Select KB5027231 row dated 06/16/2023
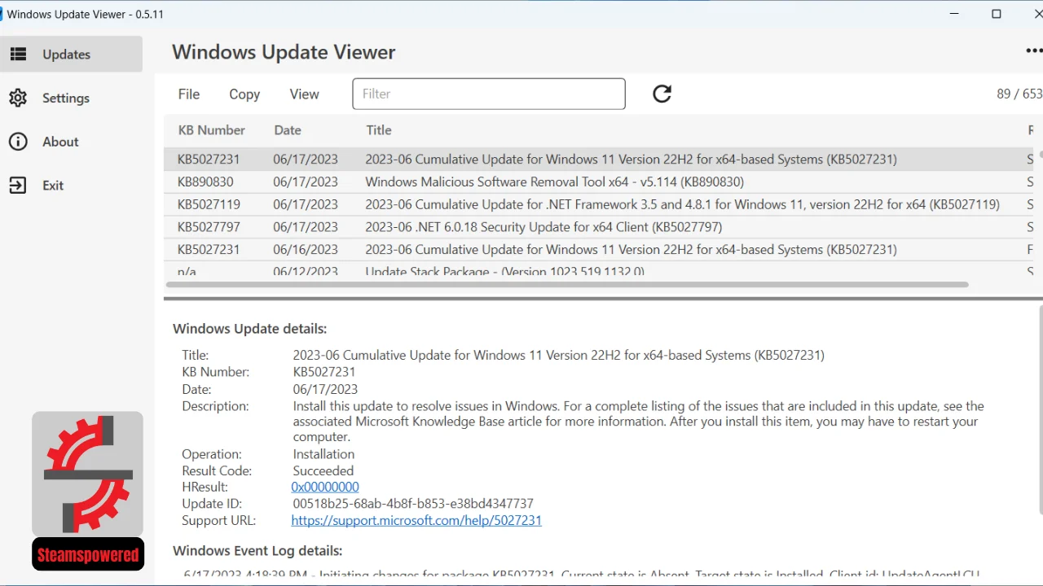The image size is (1043, 586). coord(600,250)
